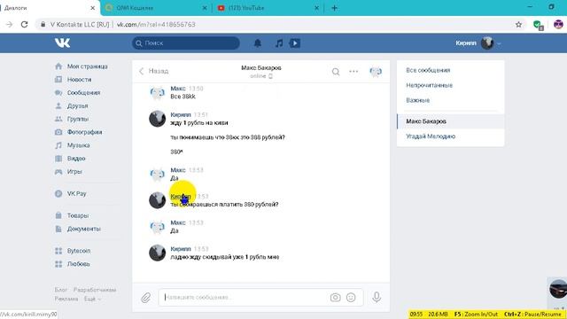Click the Назад back arrow button

[x=153, y=71]
